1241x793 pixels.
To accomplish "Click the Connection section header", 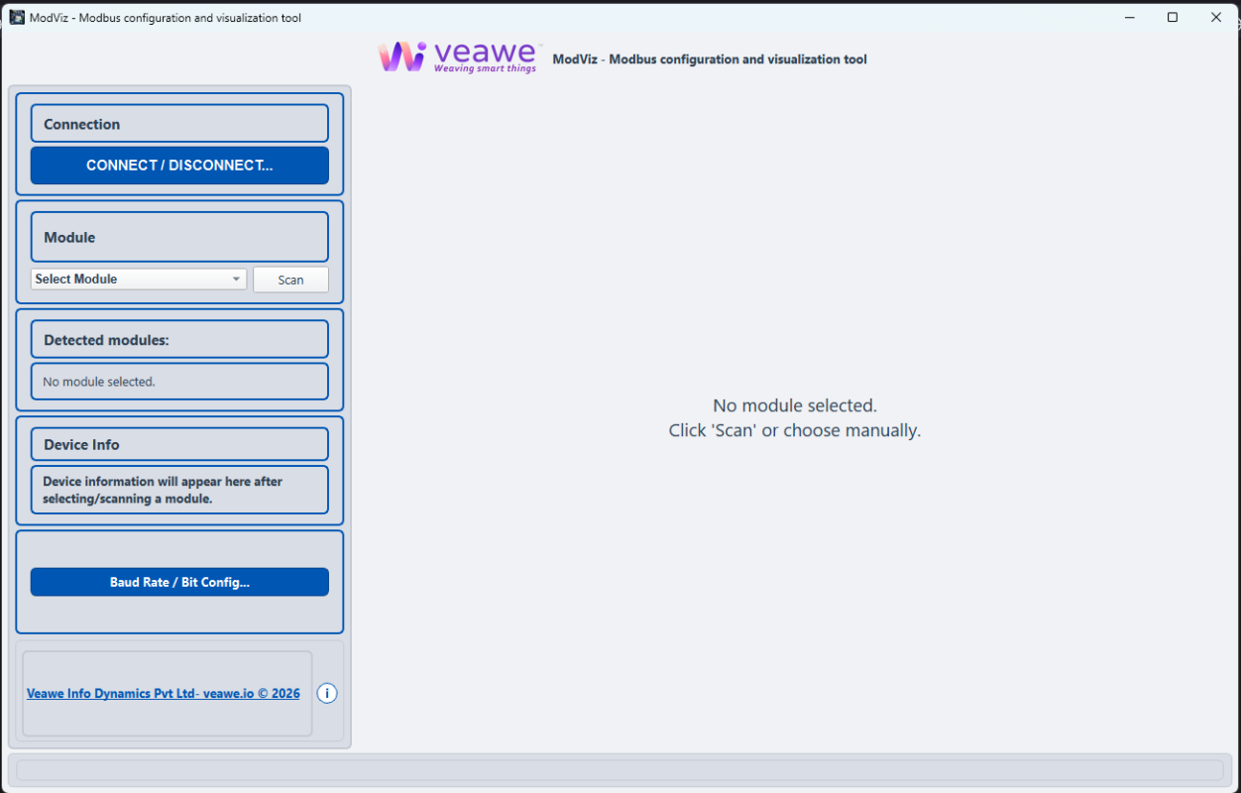I will point(179,123).
